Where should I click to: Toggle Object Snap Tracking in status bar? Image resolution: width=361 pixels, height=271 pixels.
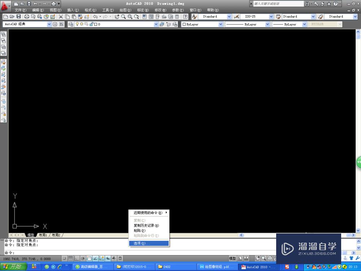point(95,258)
